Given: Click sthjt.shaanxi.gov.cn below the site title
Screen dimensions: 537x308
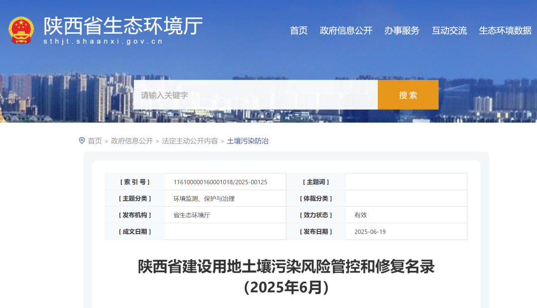Looking at the screenshot, I should [103, 42].
